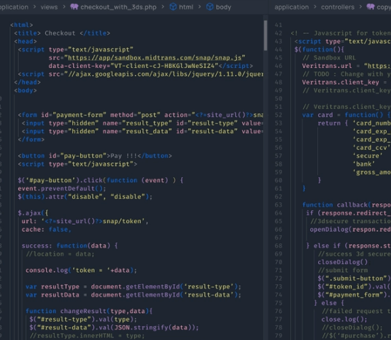Click the var resultData declaration line
This screenshot has width=391, height=340.
click(x=133, y=295)
